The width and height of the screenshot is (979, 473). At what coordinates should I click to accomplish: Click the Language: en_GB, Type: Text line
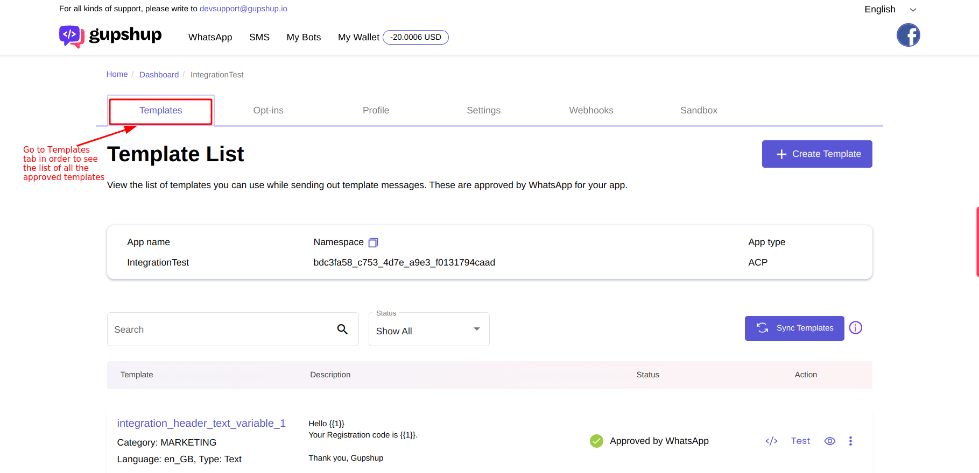179,459
